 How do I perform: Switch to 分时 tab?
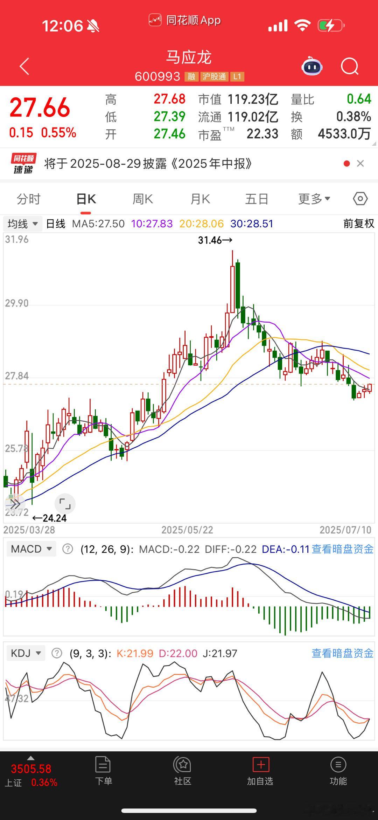pyautogui.click(x=29, y=199)
